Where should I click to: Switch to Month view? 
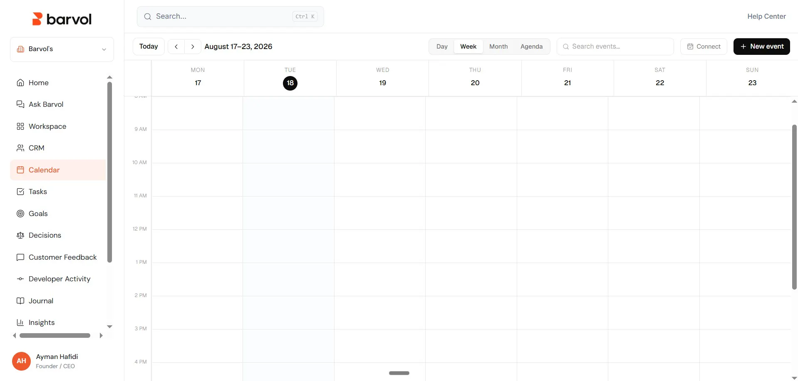click(498, 47)
